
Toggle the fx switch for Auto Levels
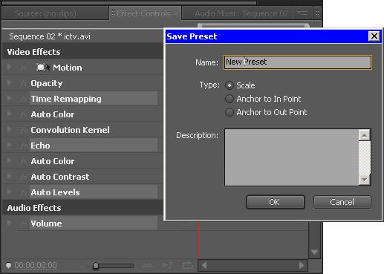24,192
